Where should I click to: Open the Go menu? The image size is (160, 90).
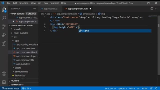pos(40,3)
